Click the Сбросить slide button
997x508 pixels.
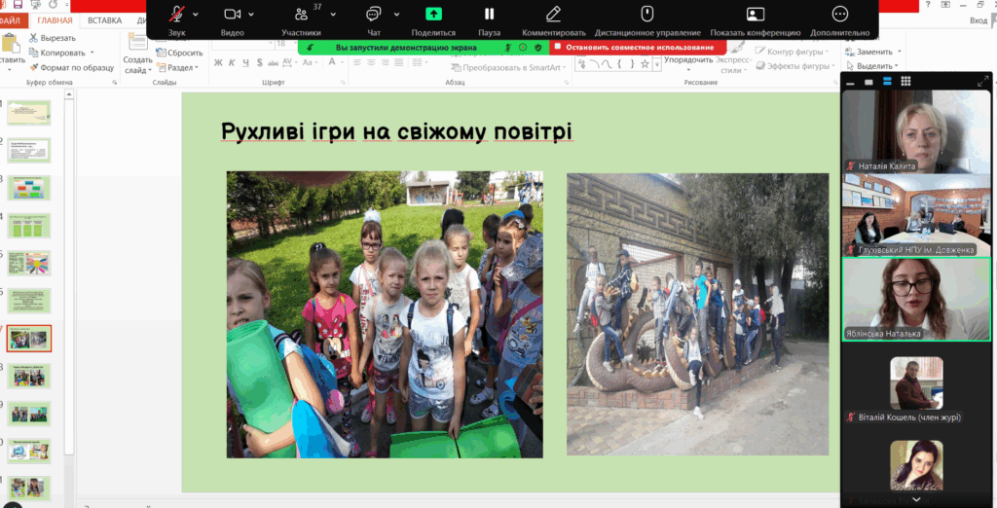pos(180,53)
